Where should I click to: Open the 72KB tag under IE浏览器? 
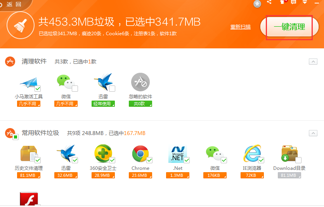point(252,175)
